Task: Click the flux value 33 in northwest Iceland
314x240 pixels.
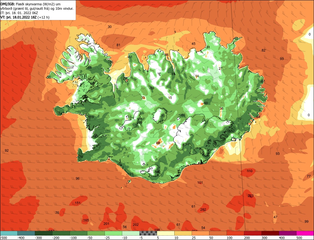Action: pos(143,98)
